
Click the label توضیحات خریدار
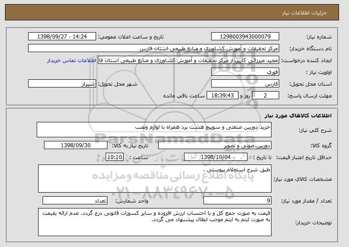point(313,223)
